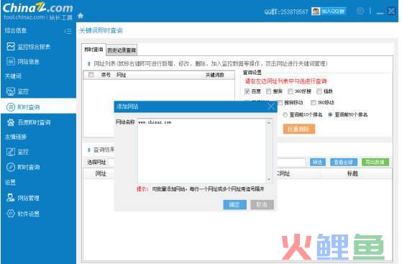The image size is (402, 264).
Task: Click inside the 网站名称 text area
Action: (202, 151)
